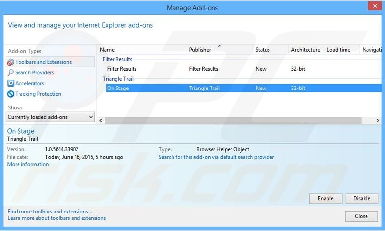Click the Accelerators icon
Image resolution: width=385 pixels, height=231 pixels.
(x=11, y=84)
